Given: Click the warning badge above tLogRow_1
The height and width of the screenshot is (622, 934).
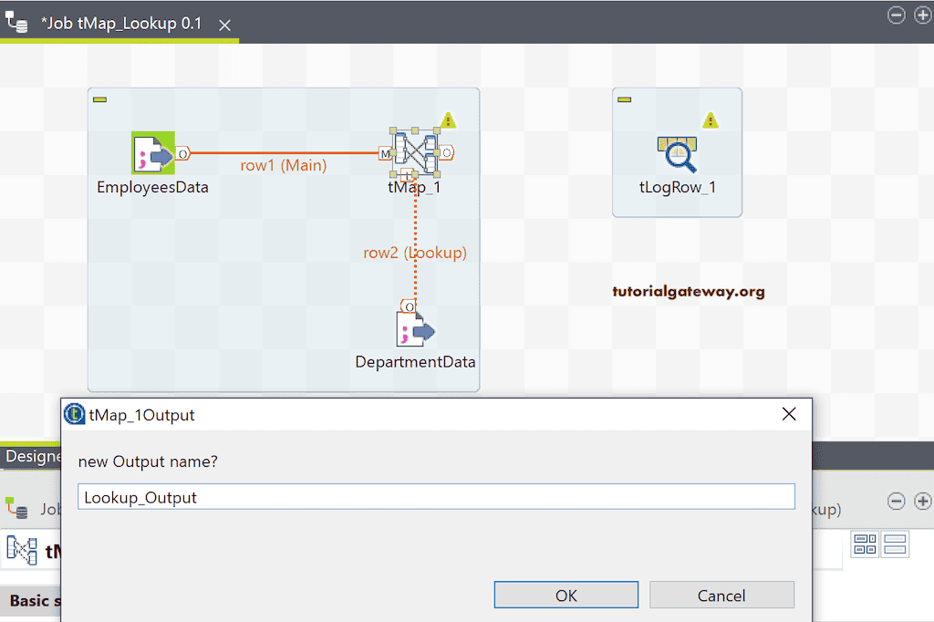Looking at the screenshot, I should pos(711,119).
